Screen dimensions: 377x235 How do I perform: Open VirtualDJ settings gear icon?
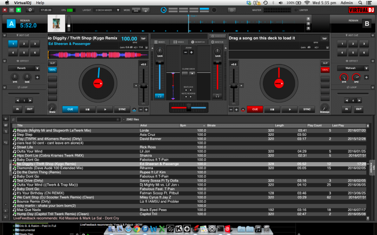[30, 10]
